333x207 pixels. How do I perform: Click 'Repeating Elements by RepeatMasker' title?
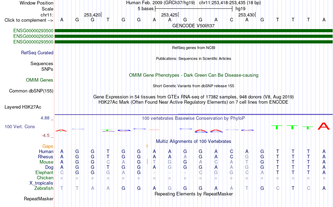coord(193,194)
